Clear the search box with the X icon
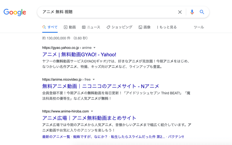Screen dimensions: 232x145 coord(180,12)
